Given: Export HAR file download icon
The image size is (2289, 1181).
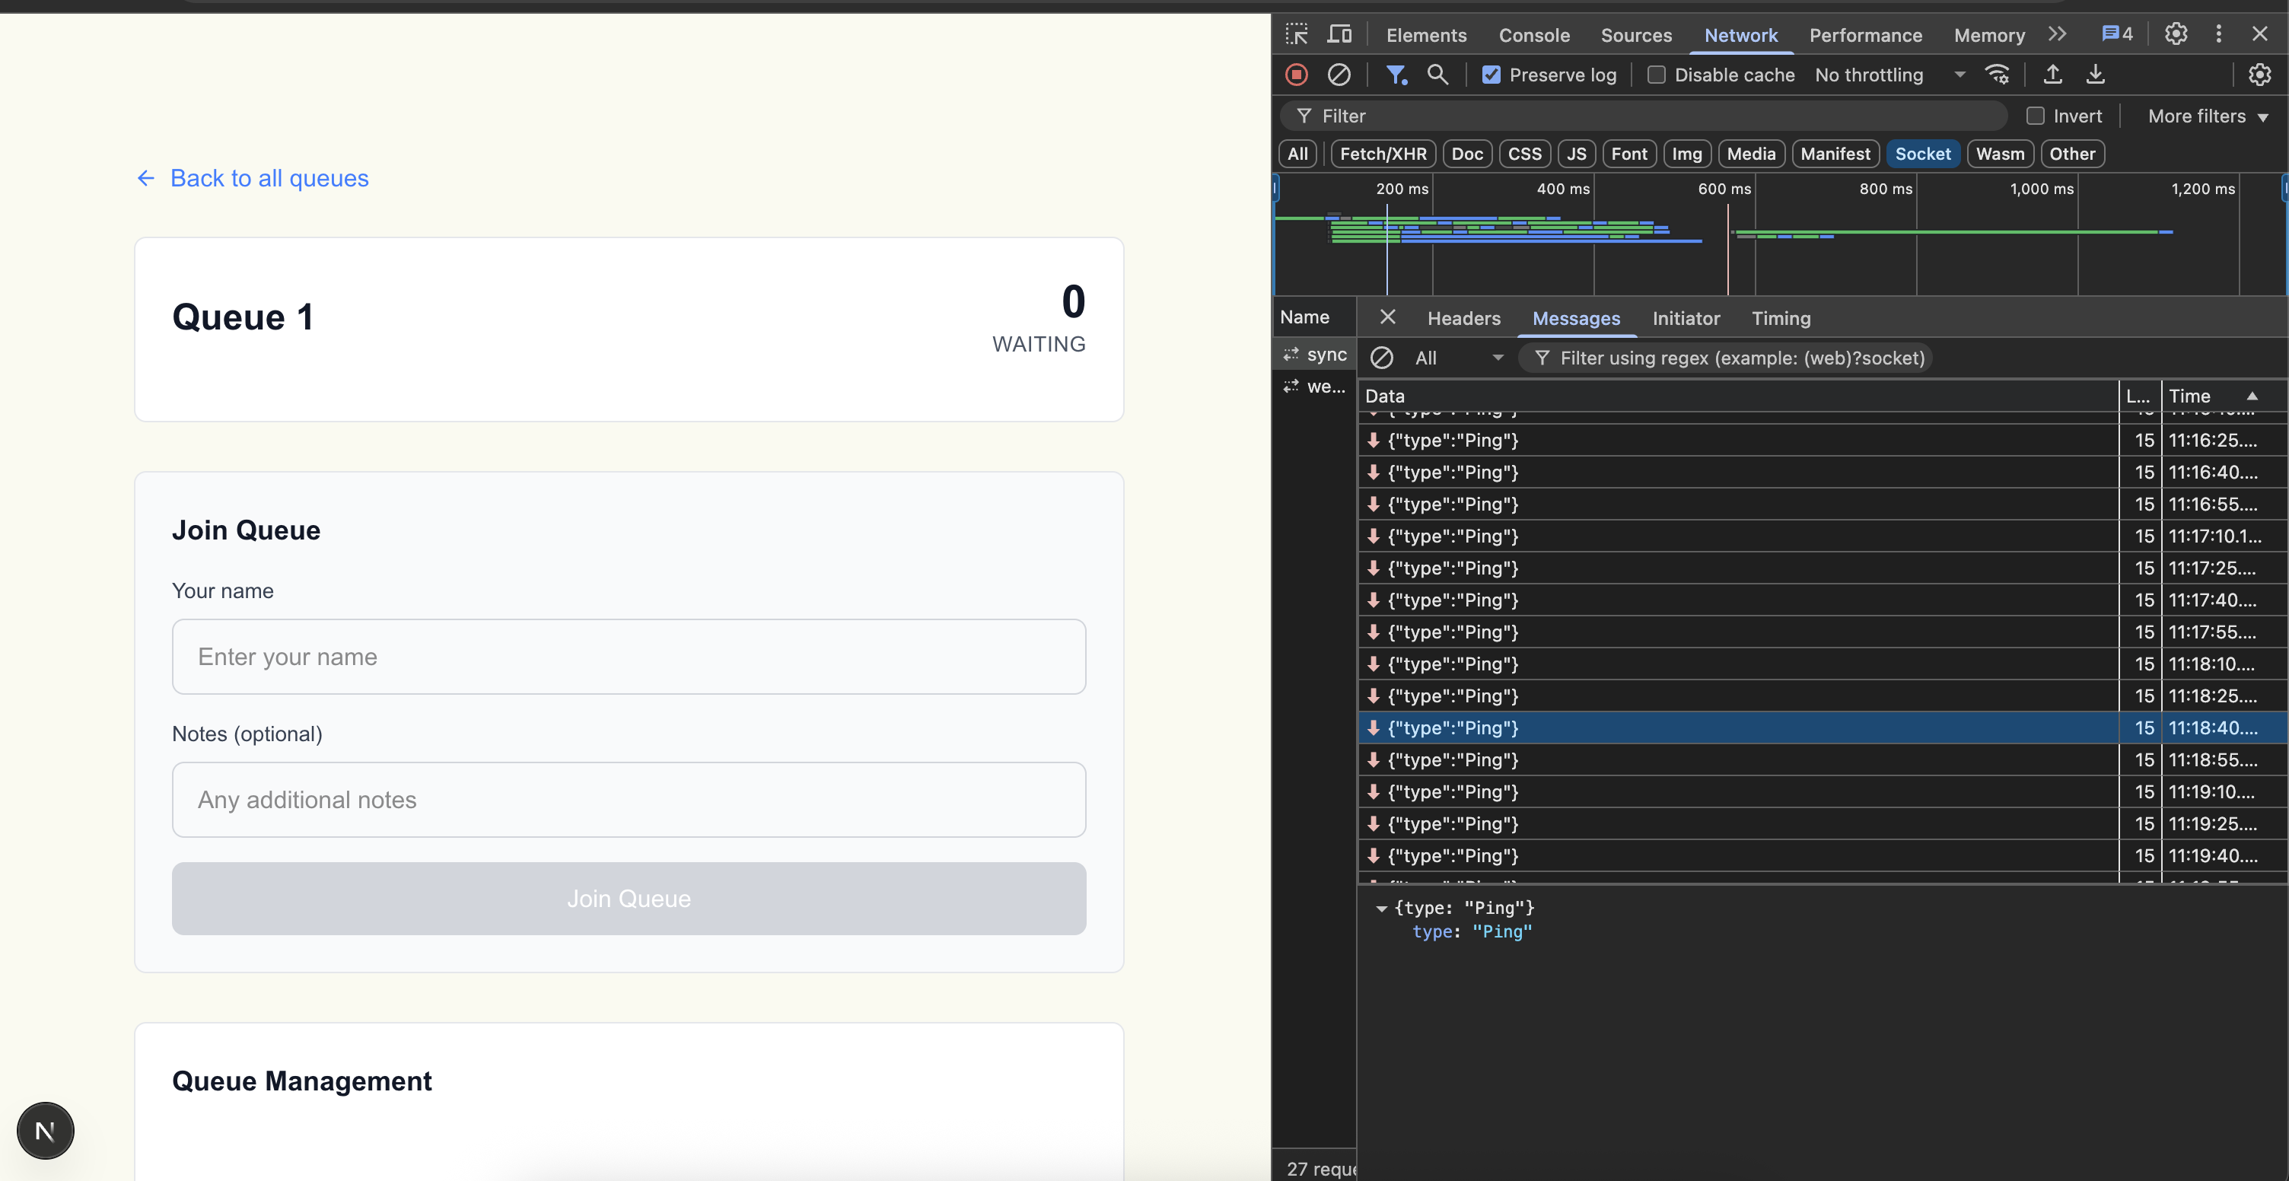Looking at the screenshot, I should (2095, 75).
